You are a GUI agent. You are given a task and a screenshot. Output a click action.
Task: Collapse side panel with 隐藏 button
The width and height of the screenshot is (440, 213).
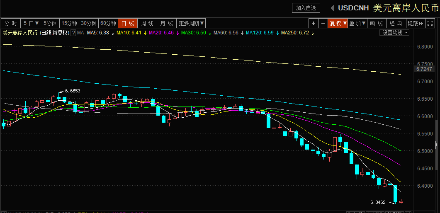415,23
